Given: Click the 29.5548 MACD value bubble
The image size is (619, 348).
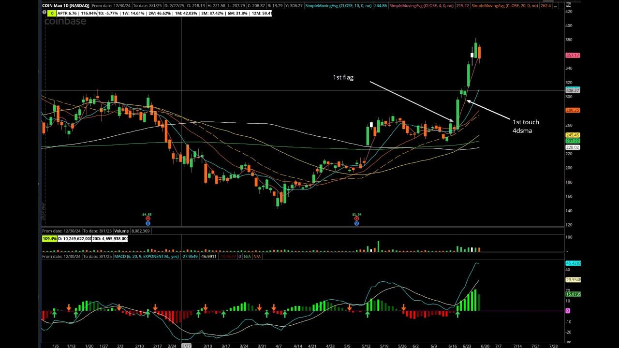Looking at the screenshot, I should 573,280.
